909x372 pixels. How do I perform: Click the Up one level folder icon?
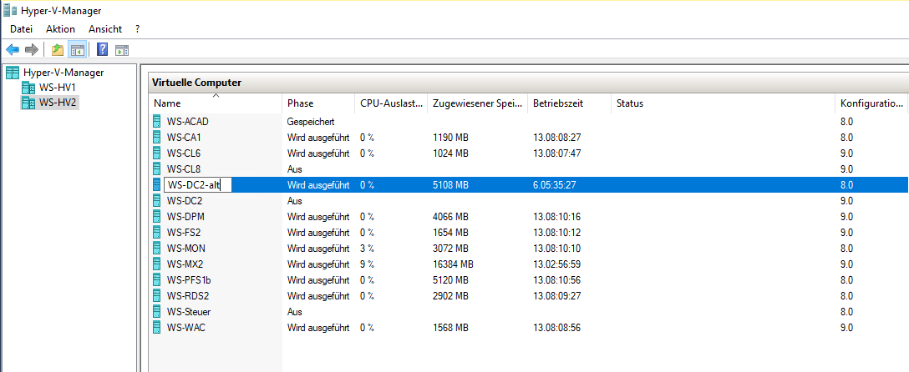click(x=58, y=50)
